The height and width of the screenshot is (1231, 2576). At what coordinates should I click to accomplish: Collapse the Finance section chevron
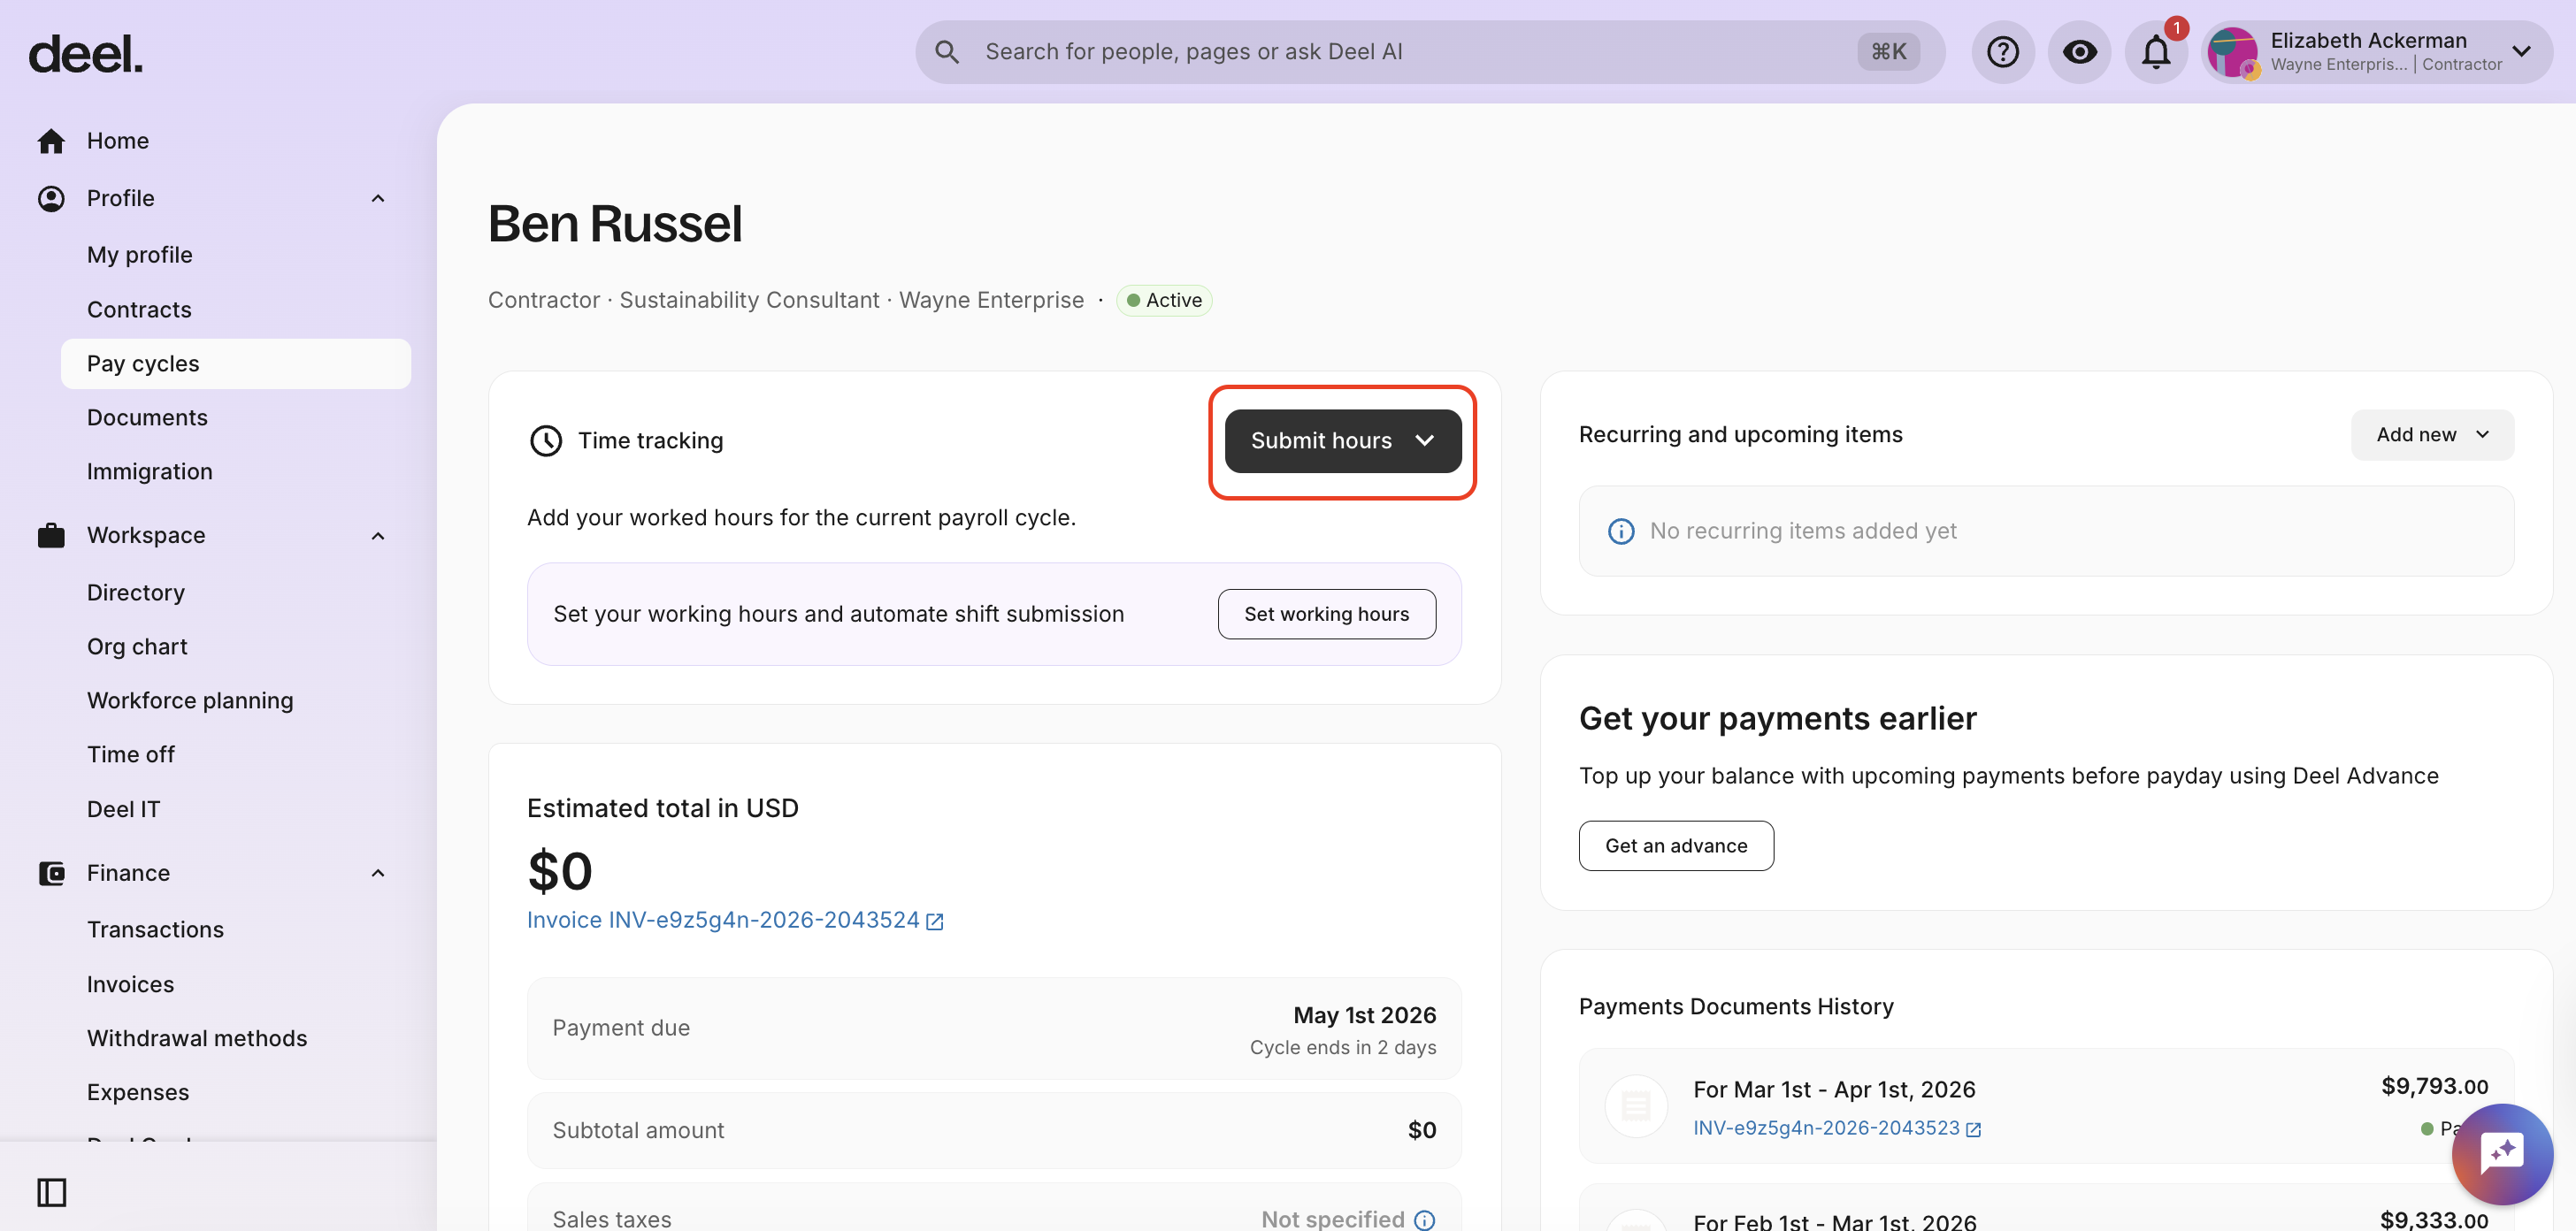coord(378,874)
